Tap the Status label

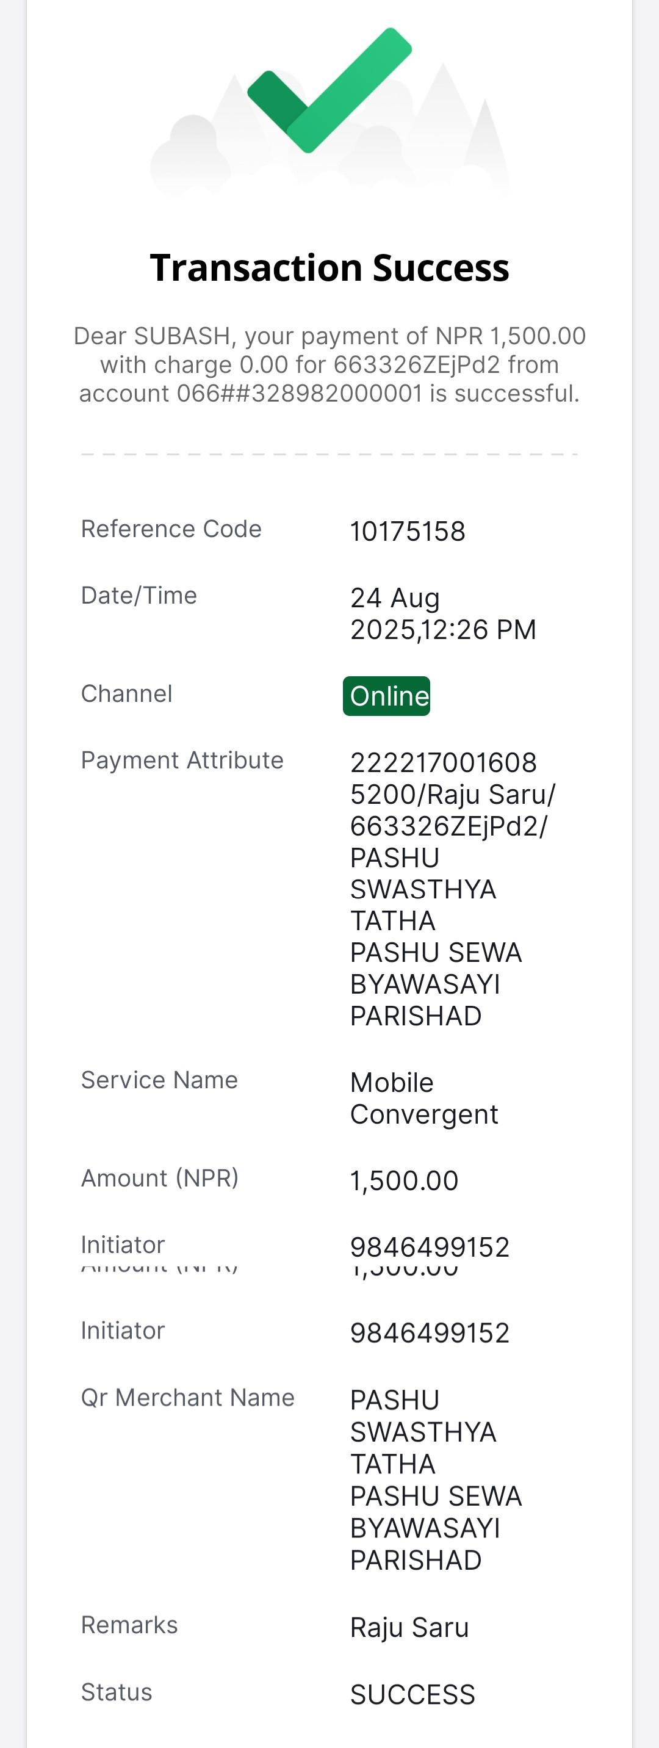(116, 1692)
